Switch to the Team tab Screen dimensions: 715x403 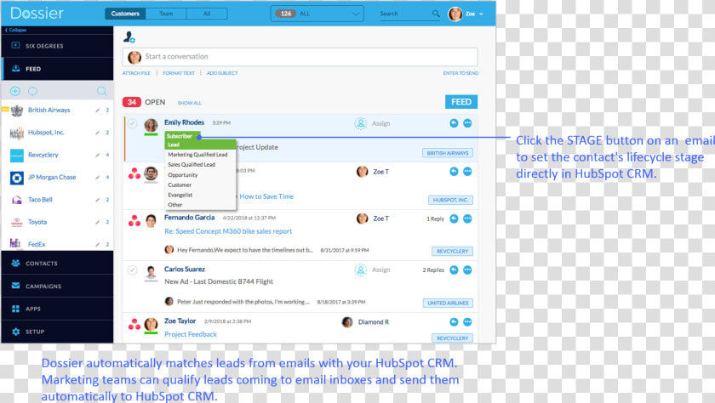(166, 14)
